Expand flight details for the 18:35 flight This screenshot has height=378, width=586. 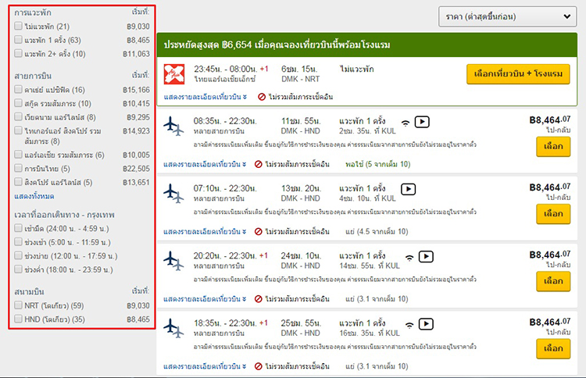pos(206,365)
